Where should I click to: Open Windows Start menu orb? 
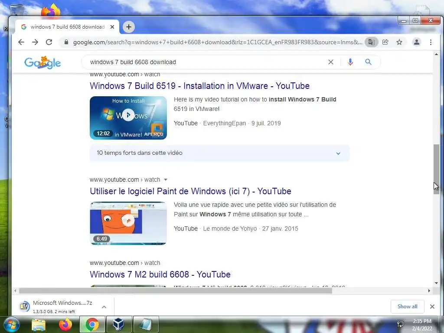click(12, 324)
